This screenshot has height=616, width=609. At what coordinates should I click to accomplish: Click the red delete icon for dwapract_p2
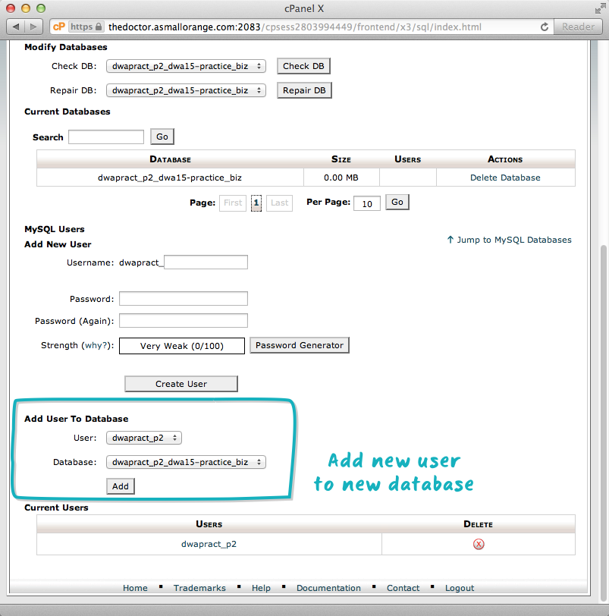tap(479, 544)
